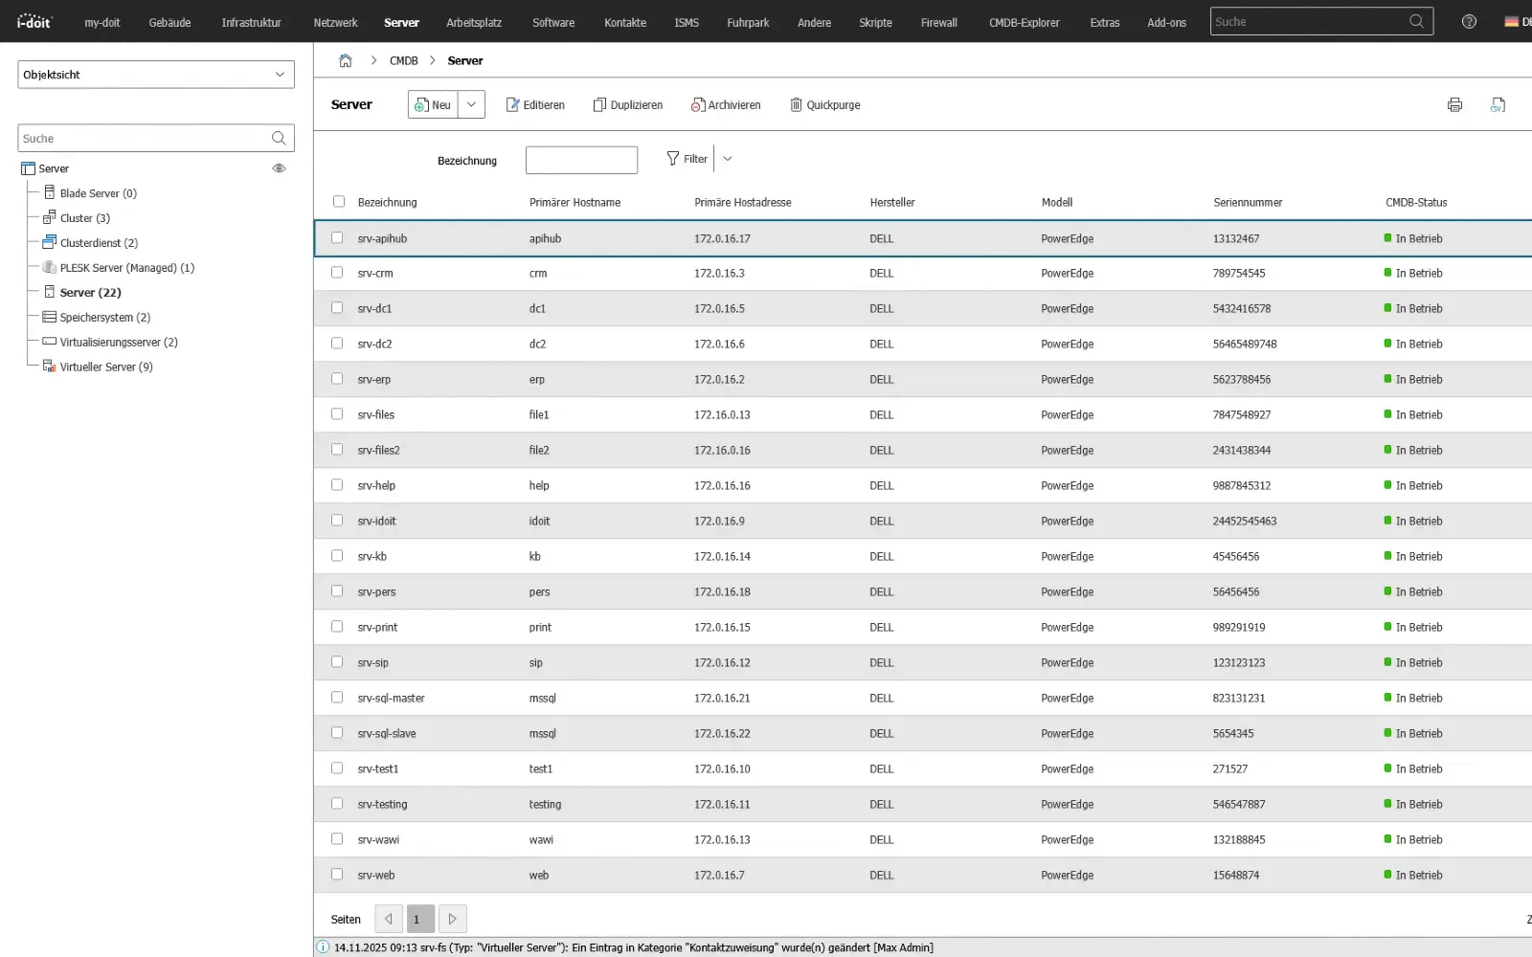The height and width of the screenshot is (957, 1532).
Task: Toggle visibility with the eye icon beside Server
Action: point(279,167)
